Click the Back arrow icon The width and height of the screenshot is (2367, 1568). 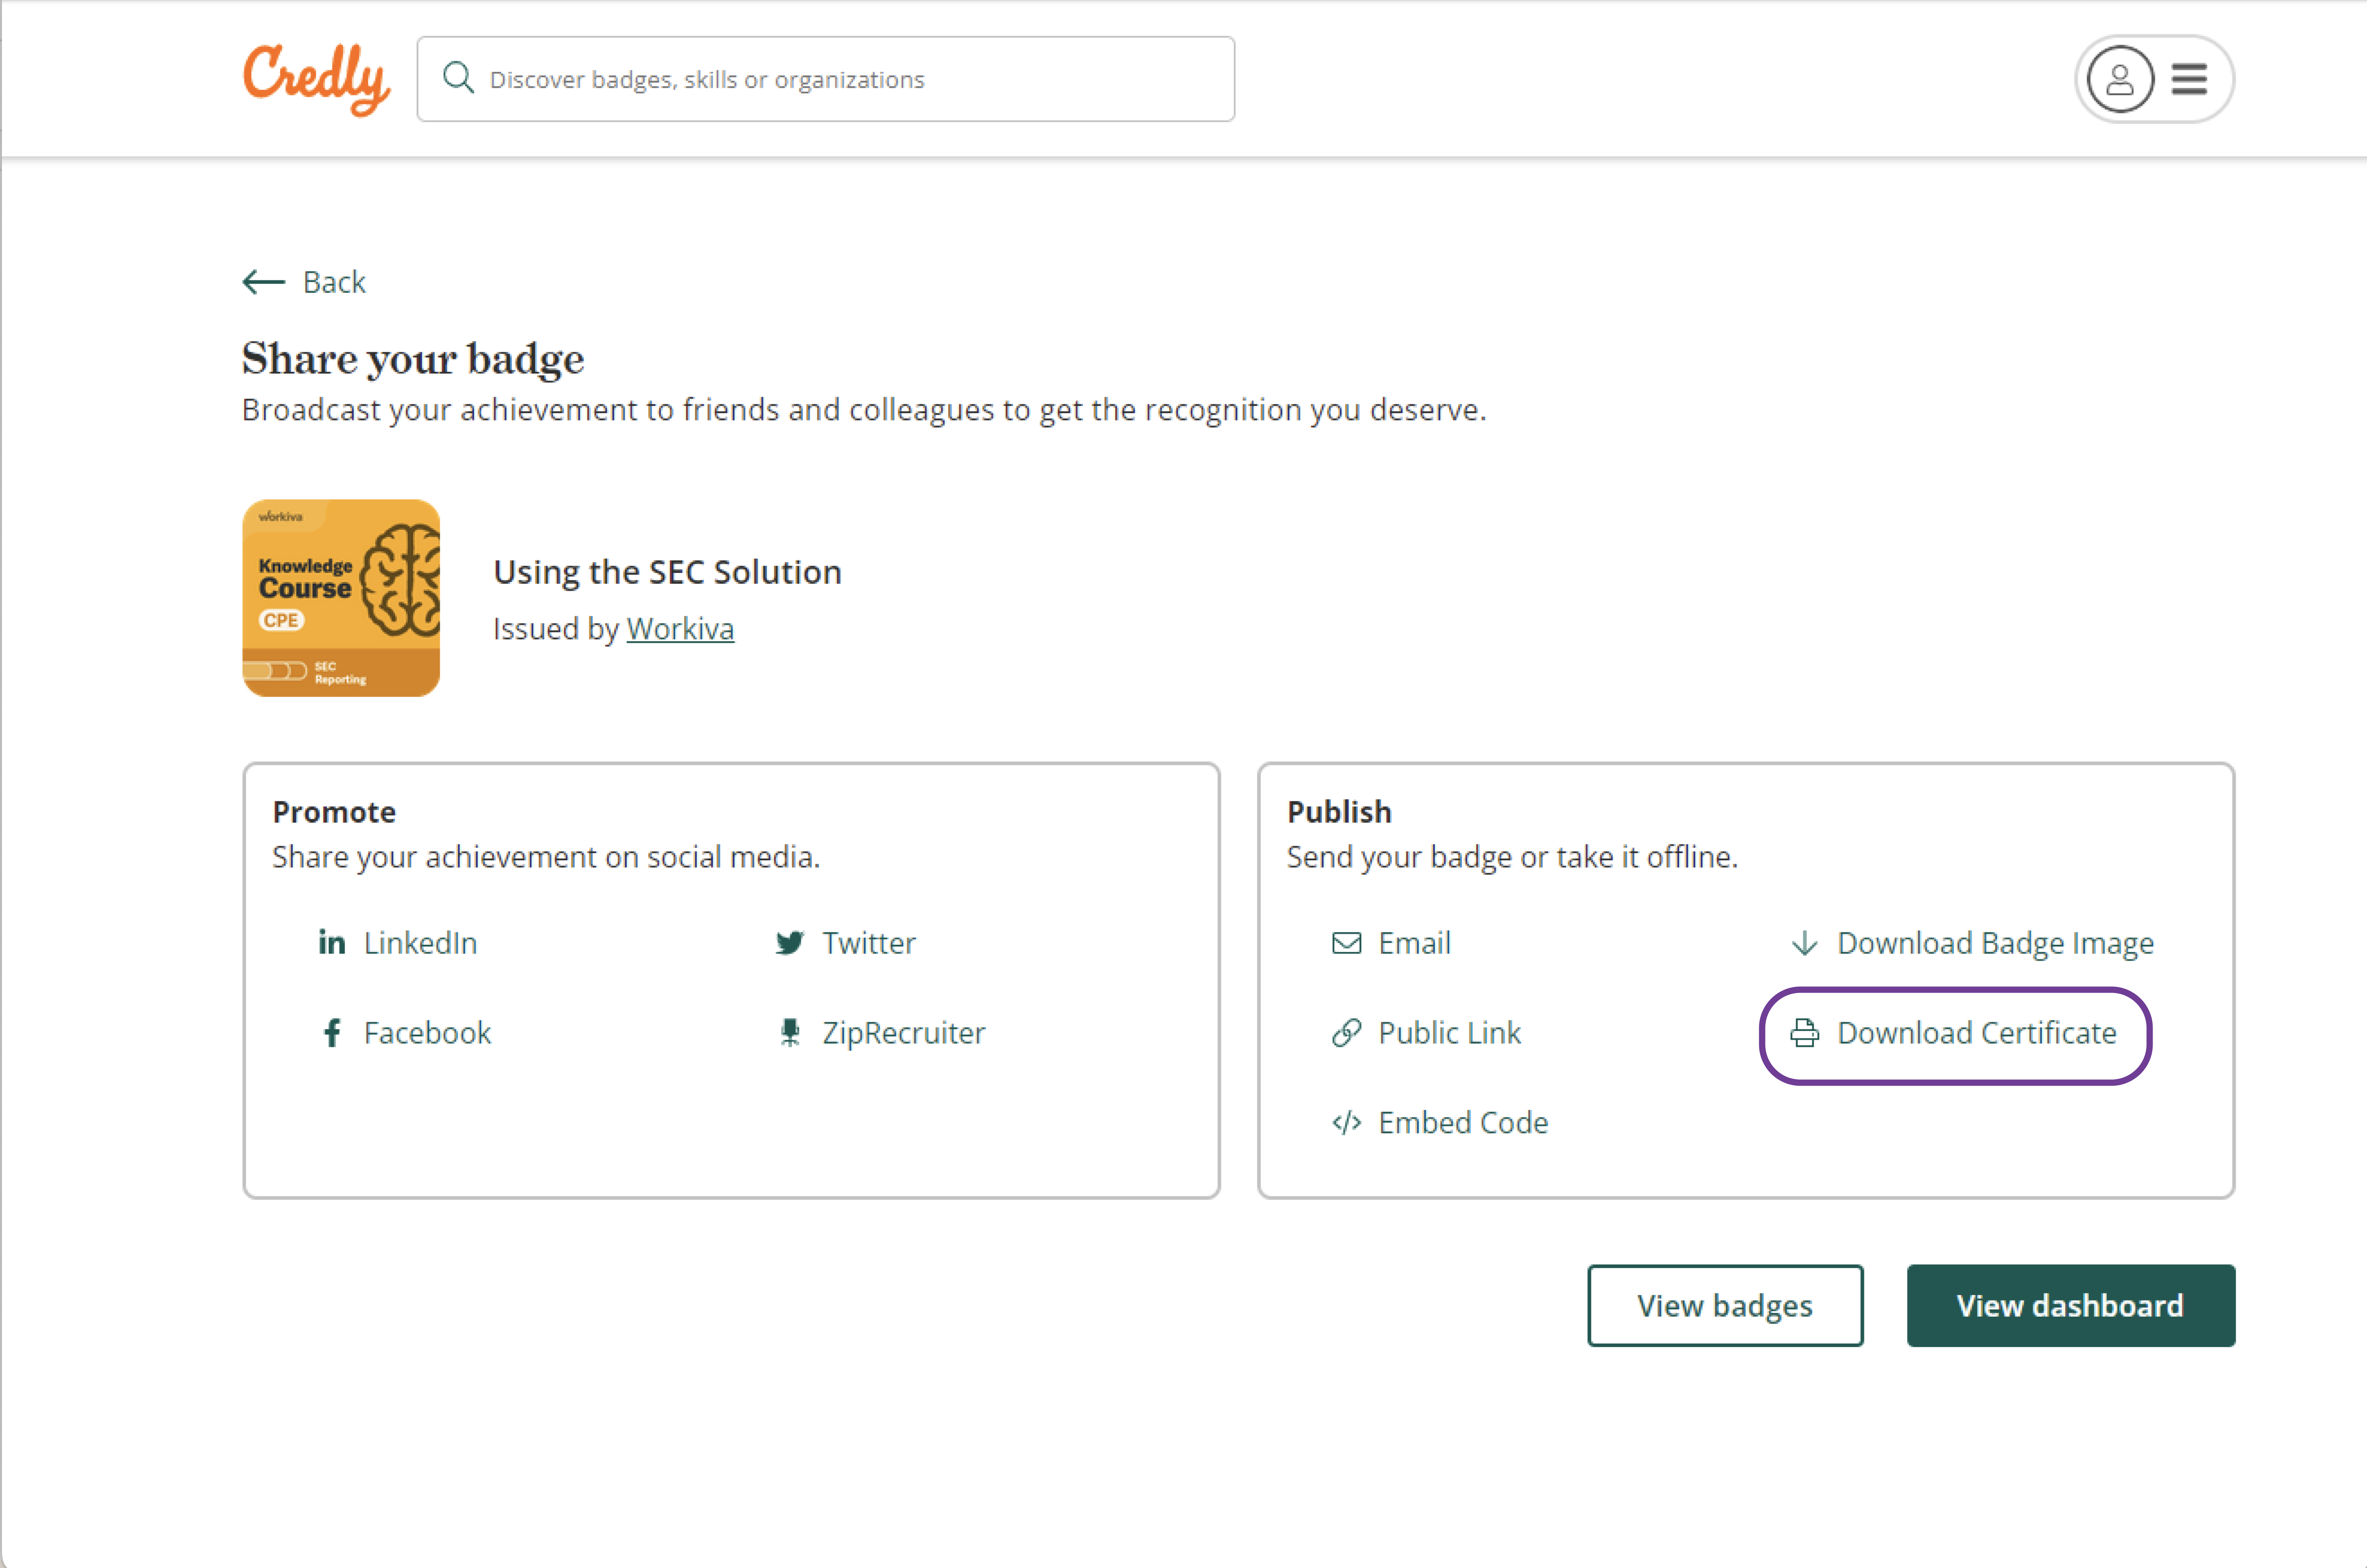(x=264, y=282)
